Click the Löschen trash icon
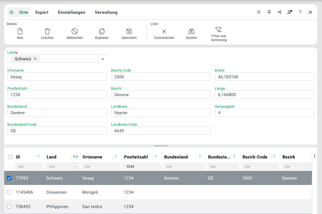The image size is (322, 214). click(x=47, y=31)
